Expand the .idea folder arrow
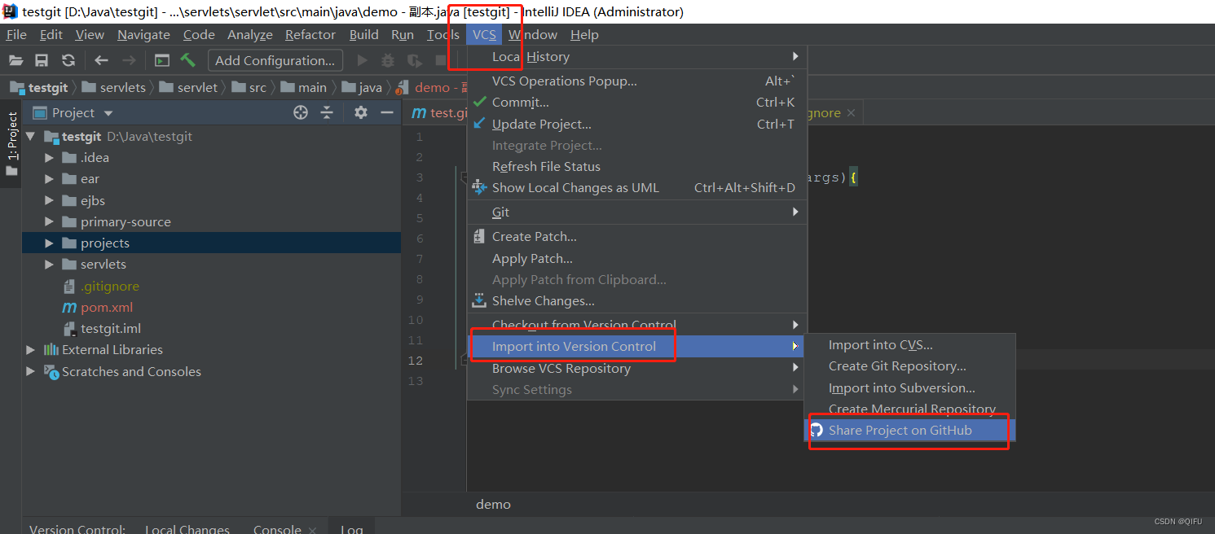Screen dimensions: 1215x534 [49, 157]
